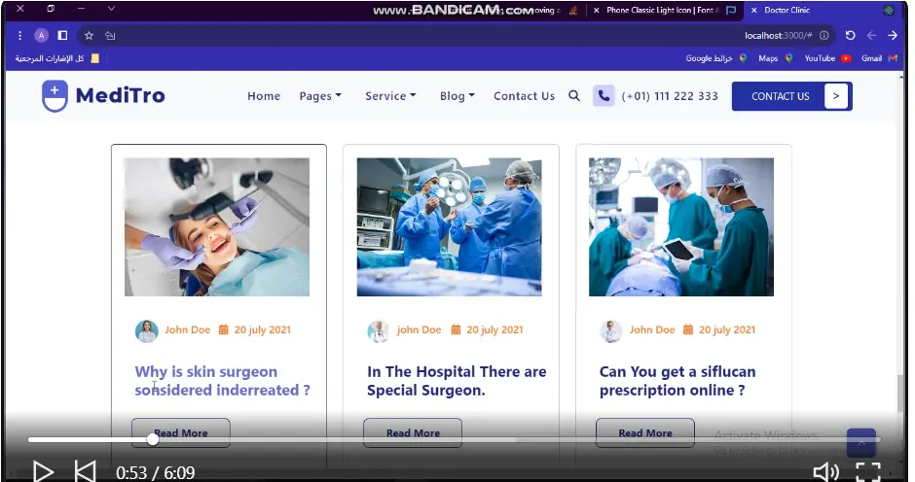Click the profile avatar icon in browser toolbar

(41, 36)
